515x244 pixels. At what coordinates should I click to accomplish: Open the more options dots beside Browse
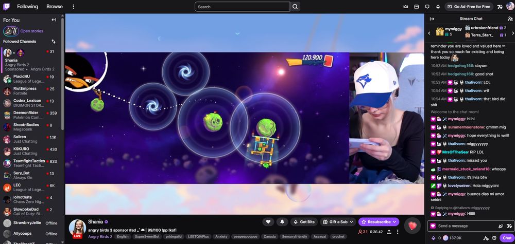click(x=73, y=7)
